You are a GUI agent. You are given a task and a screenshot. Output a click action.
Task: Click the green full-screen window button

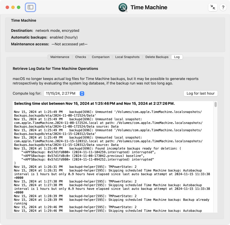19,7
